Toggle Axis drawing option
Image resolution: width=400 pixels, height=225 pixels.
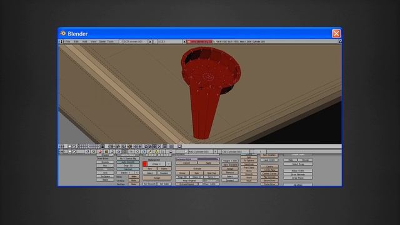click(105, 172)
